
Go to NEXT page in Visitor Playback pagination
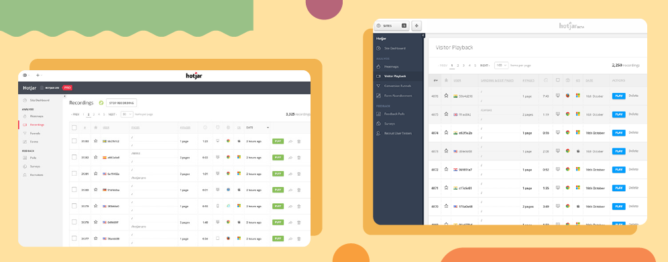coord(485,65)
